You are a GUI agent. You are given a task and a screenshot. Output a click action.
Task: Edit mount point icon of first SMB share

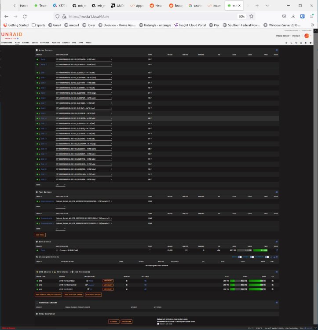click(x=87, y=281)
